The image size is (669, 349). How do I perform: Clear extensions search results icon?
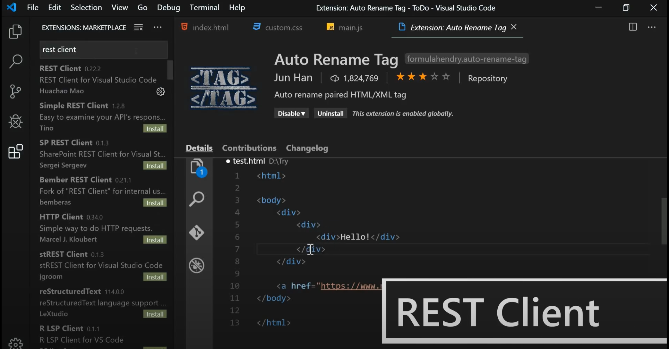pyautogui.click(x=138, y=28)
